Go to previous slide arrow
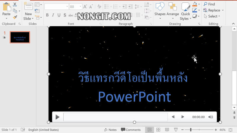Screen dimensions: 237x133 pos(234,113)
